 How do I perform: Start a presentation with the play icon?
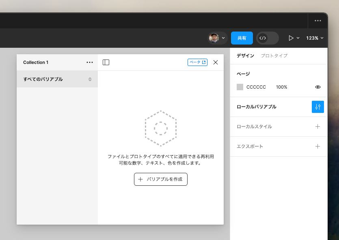click(290, 38)
